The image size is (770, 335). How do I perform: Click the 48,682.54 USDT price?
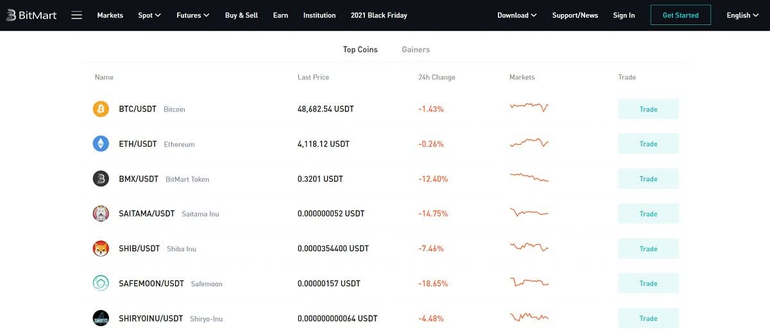point(326,109)
